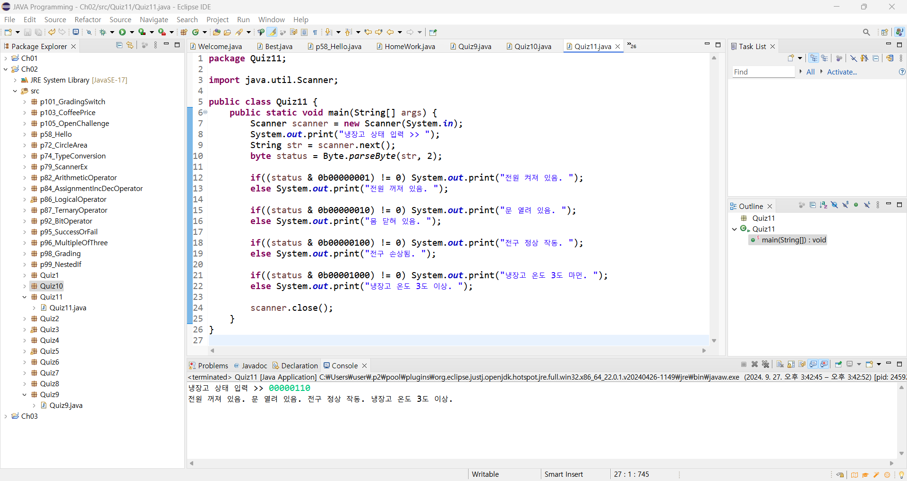
Task: Collapse all in Package Explorer toolbar
Action: pyautogui.click(x=119, y=45)
